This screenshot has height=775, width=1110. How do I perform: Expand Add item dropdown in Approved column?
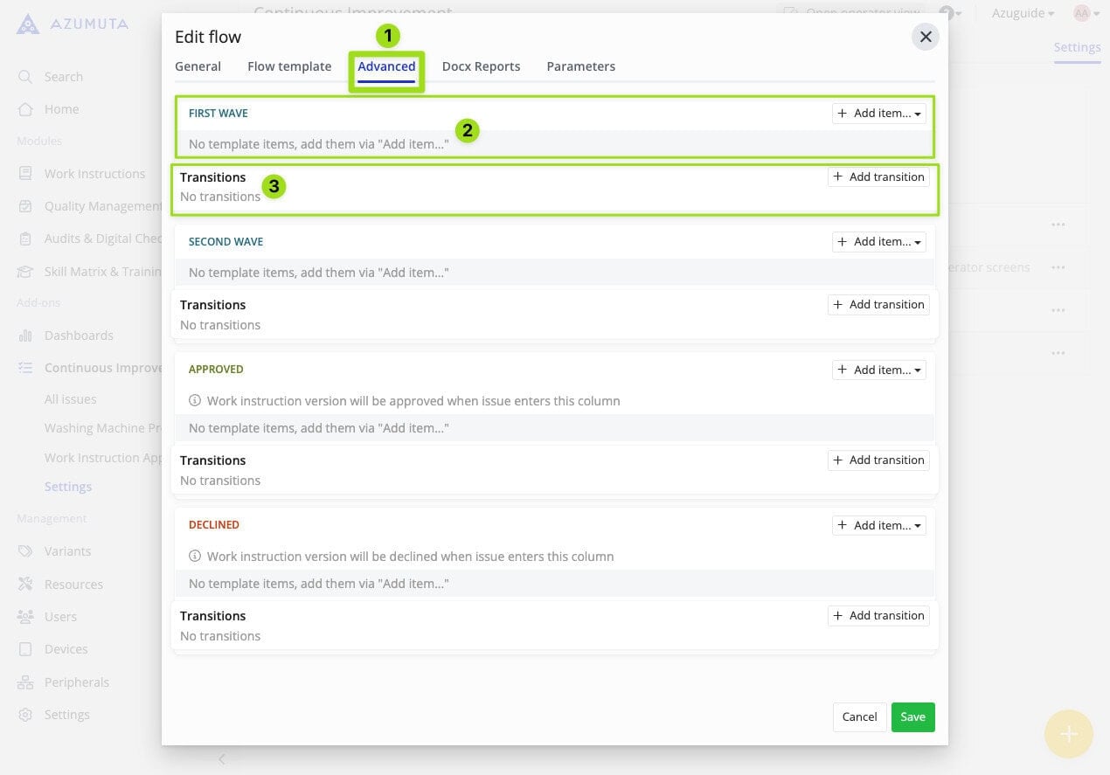[x=878, y=370]
